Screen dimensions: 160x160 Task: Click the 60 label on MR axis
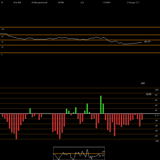point(156,100)
